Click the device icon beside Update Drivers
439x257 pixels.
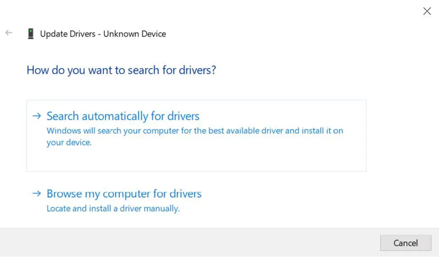(30, 33)
